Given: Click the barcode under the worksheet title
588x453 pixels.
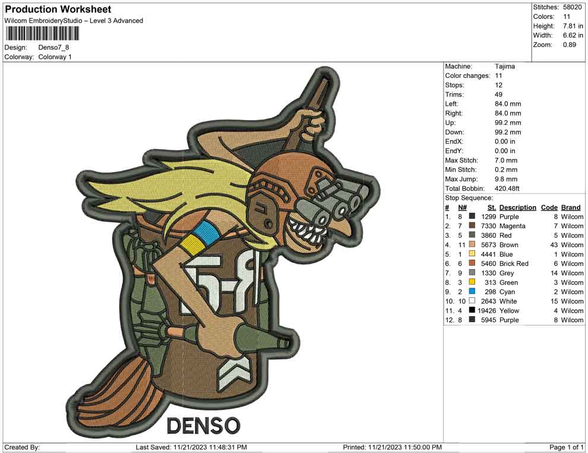Looking at the screenshot, I should [42, 34].
